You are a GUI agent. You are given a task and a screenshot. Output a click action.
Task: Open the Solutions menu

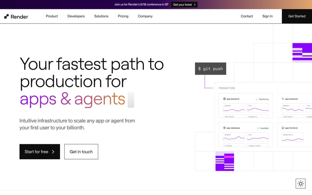[101, 16]
